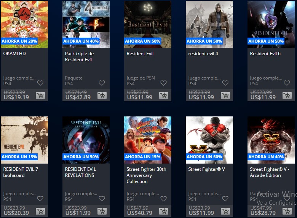Add resident evil 4 to cart
The image size is (297, 218).
point(225,95)
